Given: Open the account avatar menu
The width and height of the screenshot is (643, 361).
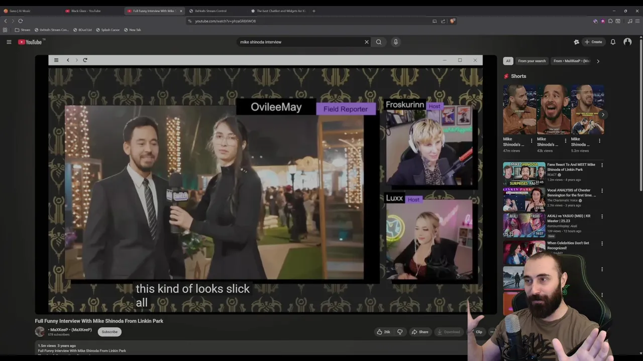Looking at the screenshot, I should click(627, 42).
